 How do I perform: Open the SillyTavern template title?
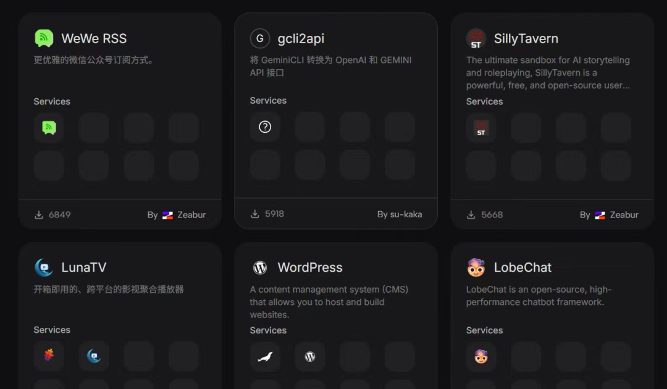point(526,38)
